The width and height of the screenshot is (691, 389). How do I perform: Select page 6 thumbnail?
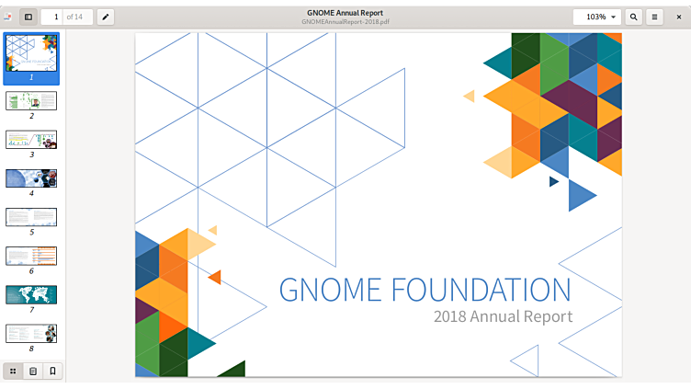point(31,256)
